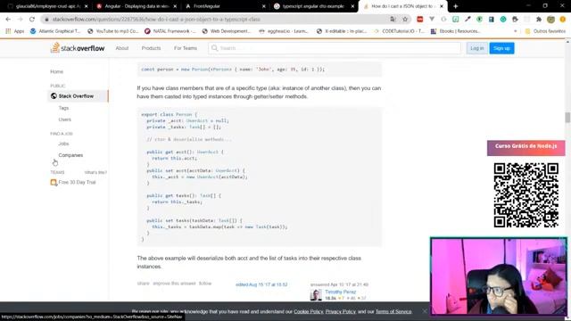Close the FrontAngular tab
Screen dimensions: 571x321
pos(264,6)
